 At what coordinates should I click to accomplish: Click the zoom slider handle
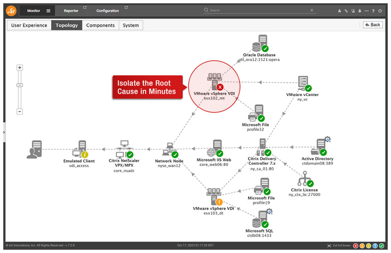(x=20, y=85)
